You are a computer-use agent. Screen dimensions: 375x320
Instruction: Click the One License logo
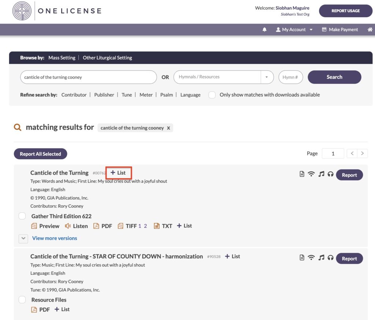22,11
